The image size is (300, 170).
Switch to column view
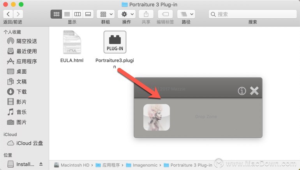point(78,14)
